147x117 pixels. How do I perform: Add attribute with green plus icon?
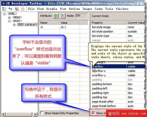tap(56, 16)
